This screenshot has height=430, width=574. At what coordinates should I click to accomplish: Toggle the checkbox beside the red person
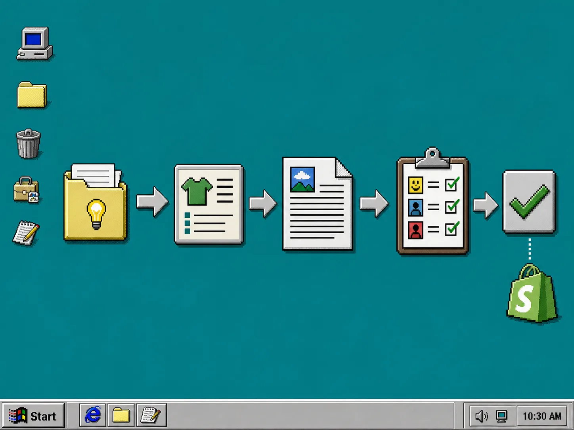452,229
